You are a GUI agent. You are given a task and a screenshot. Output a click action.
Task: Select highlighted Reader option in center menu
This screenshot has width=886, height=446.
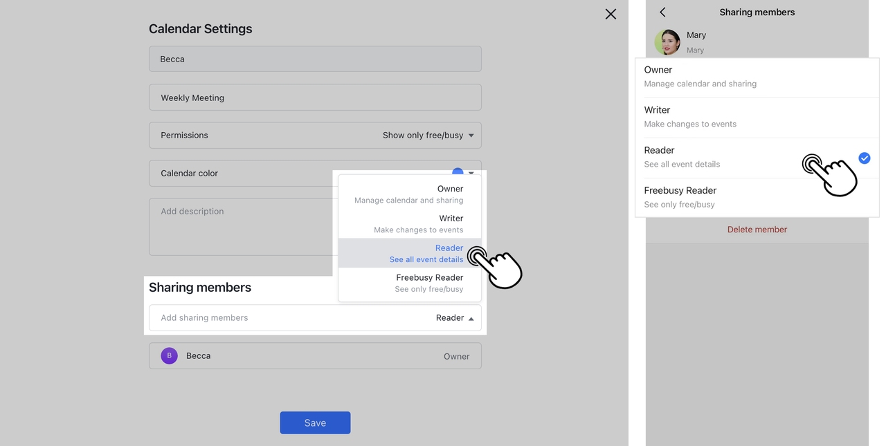[x=409, y=253]
